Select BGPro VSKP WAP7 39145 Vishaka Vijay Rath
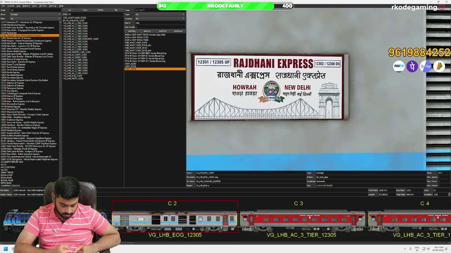 pyautogui.click(x=145, y=35)
